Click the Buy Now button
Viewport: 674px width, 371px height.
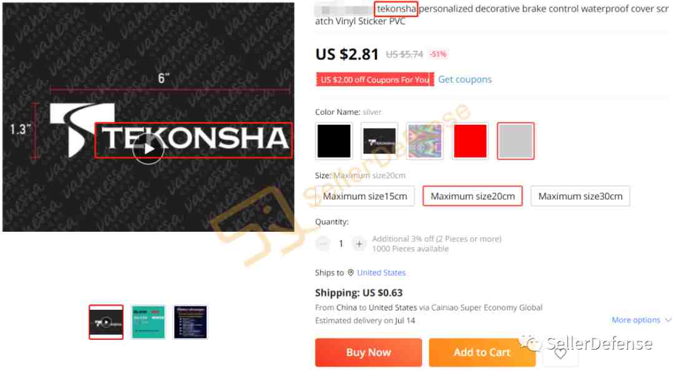coord(368,352)
